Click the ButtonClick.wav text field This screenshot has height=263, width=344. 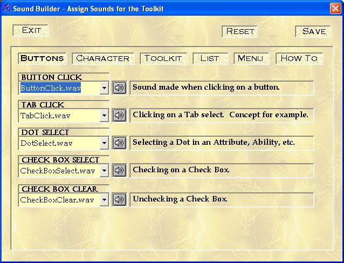[x=59, y=87]
